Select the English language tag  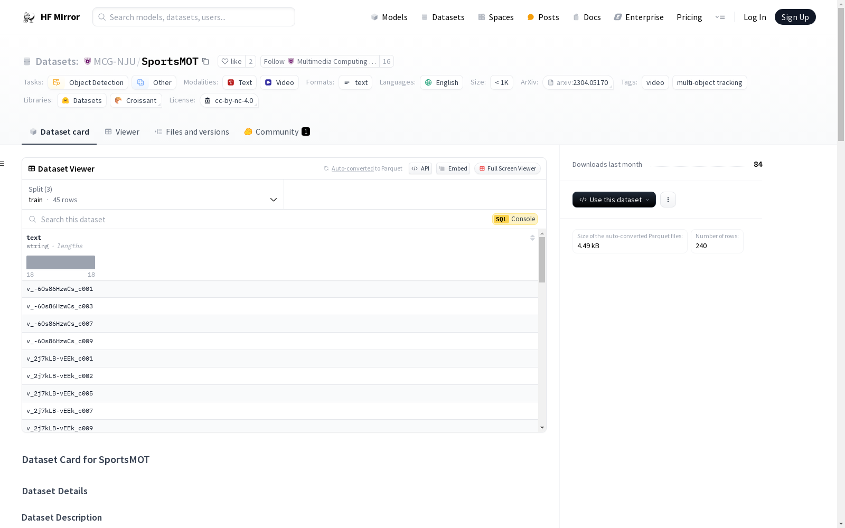pyautogui.click(x=442, y=83)
